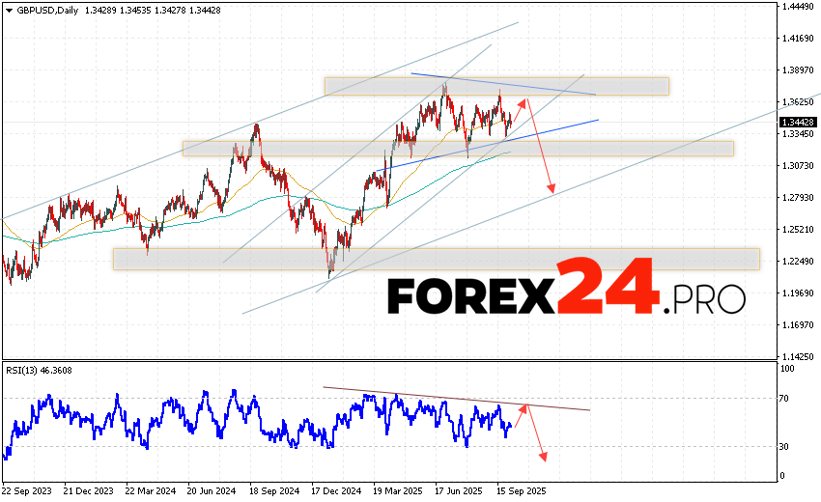Click the 1.44490 price axis label
The image size is (821, 502).
(799, 7)
